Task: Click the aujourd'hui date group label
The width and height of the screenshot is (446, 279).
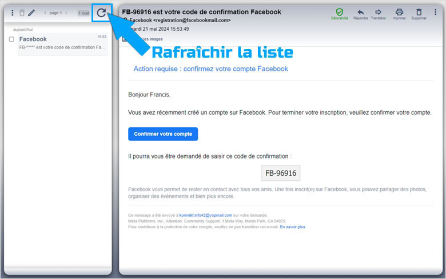Action: coord(23,30)
